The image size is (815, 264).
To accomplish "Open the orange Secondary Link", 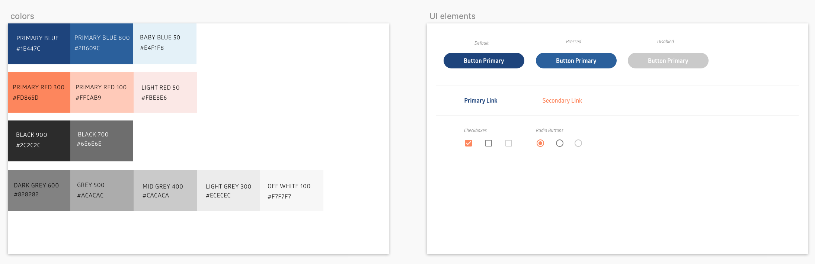I will click(562, 100).
